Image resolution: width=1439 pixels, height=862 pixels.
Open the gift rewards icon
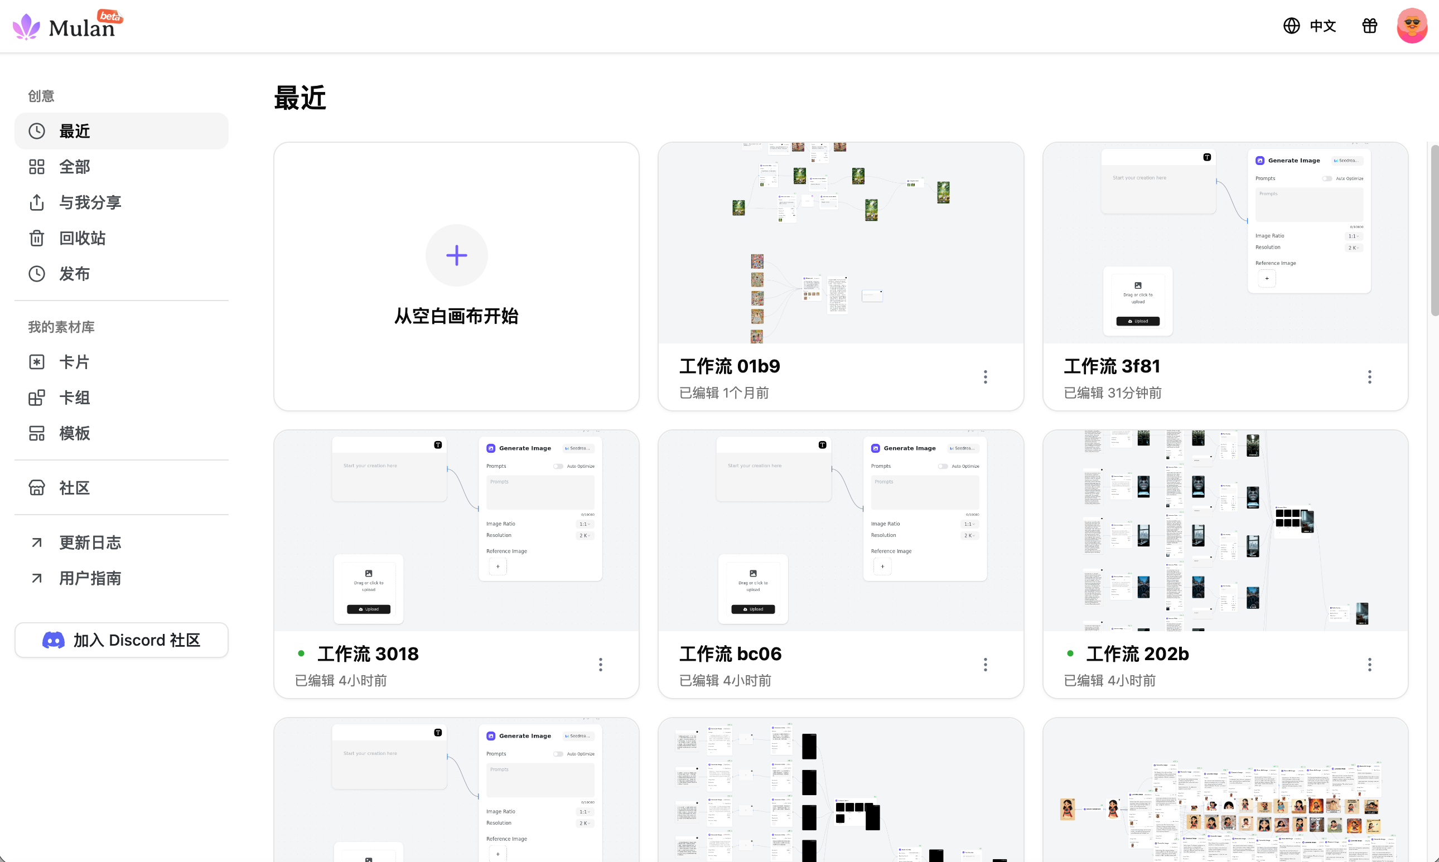(x=1369, y=26)
